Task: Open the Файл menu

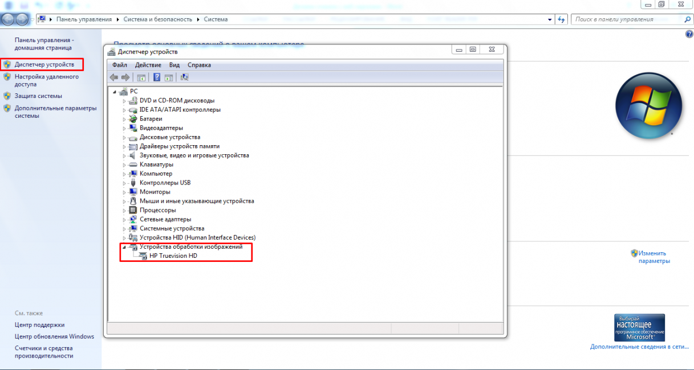Action: 119,65
